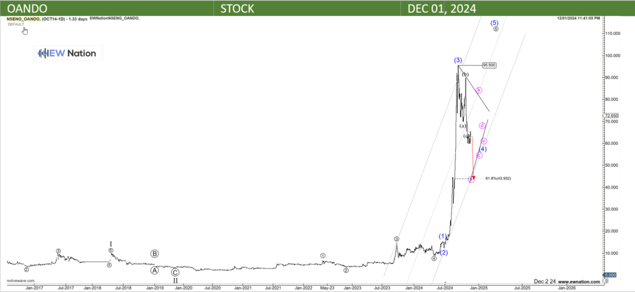
Task: Click the Jan-2019 time axis label
Action: (154, 288)
